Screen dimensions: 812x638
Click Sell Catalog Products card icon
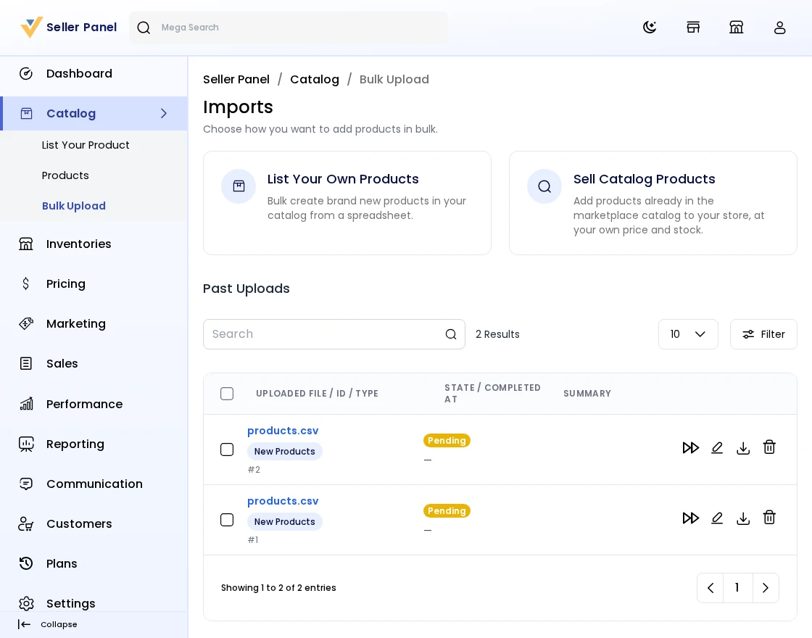(x=544, y=186)
